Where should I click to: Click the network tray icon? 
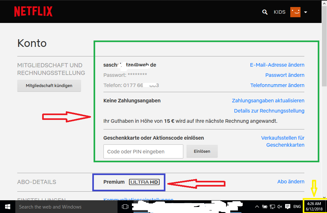(272, 207)
